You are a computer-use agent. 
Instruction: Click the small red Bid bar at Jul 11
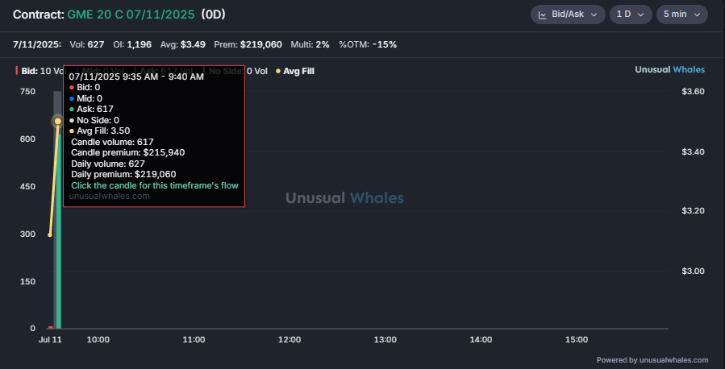(x=50, y=327)
